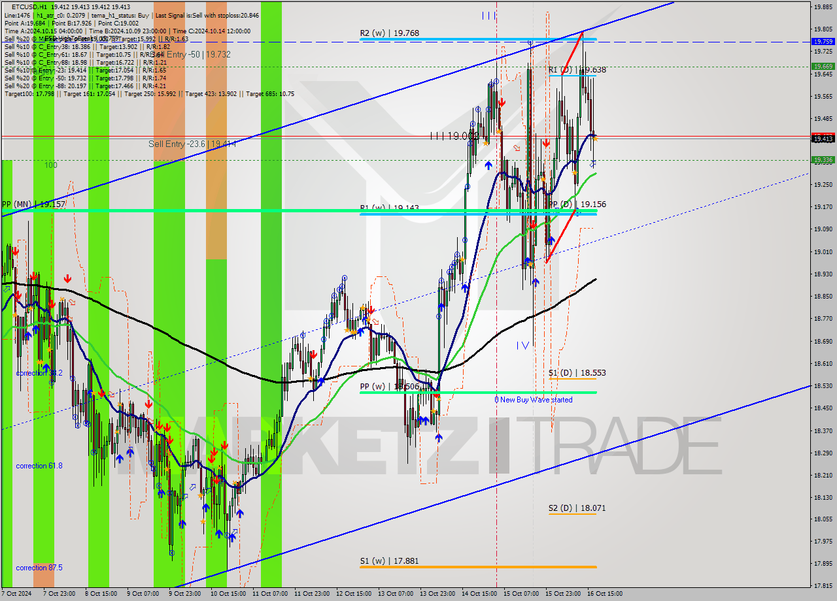Click the 19.010 price axis value
837x601 pixels.
click(x=823, y=252)
